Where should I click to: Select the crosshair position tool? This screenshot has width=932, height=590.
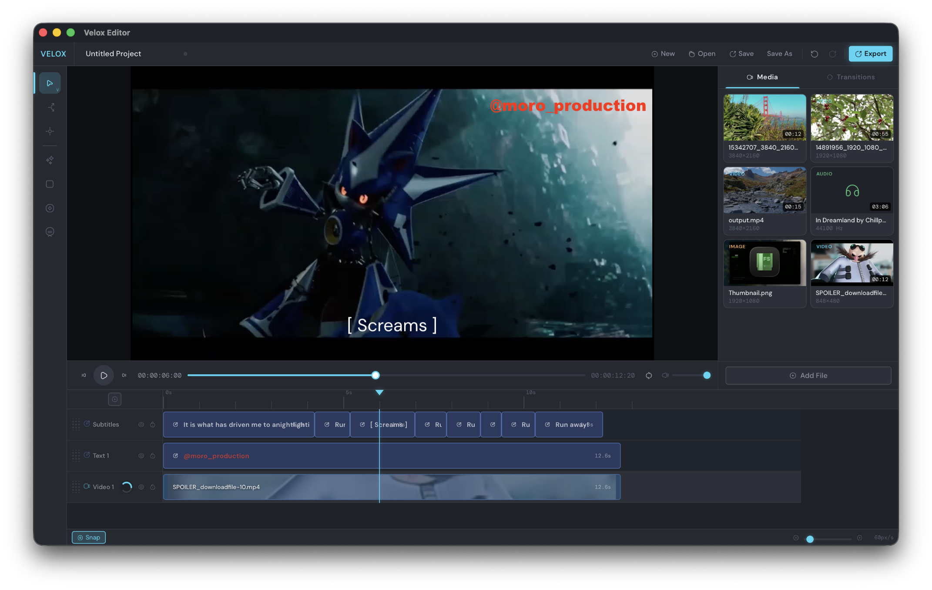50,131
